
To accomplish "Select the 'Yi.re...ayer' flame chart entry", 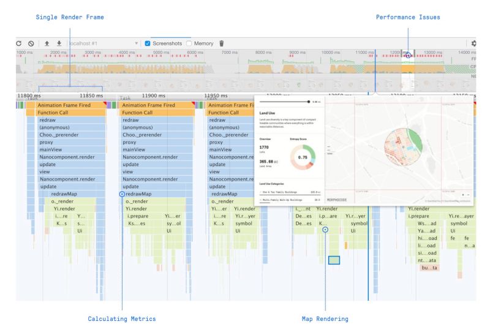I will [x=461, y=216].
